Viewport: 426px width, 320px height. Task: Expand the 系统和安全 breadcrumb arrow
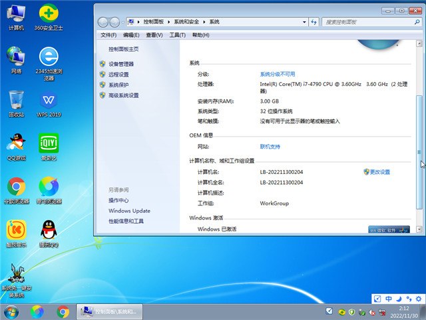(x=204, y=22)
